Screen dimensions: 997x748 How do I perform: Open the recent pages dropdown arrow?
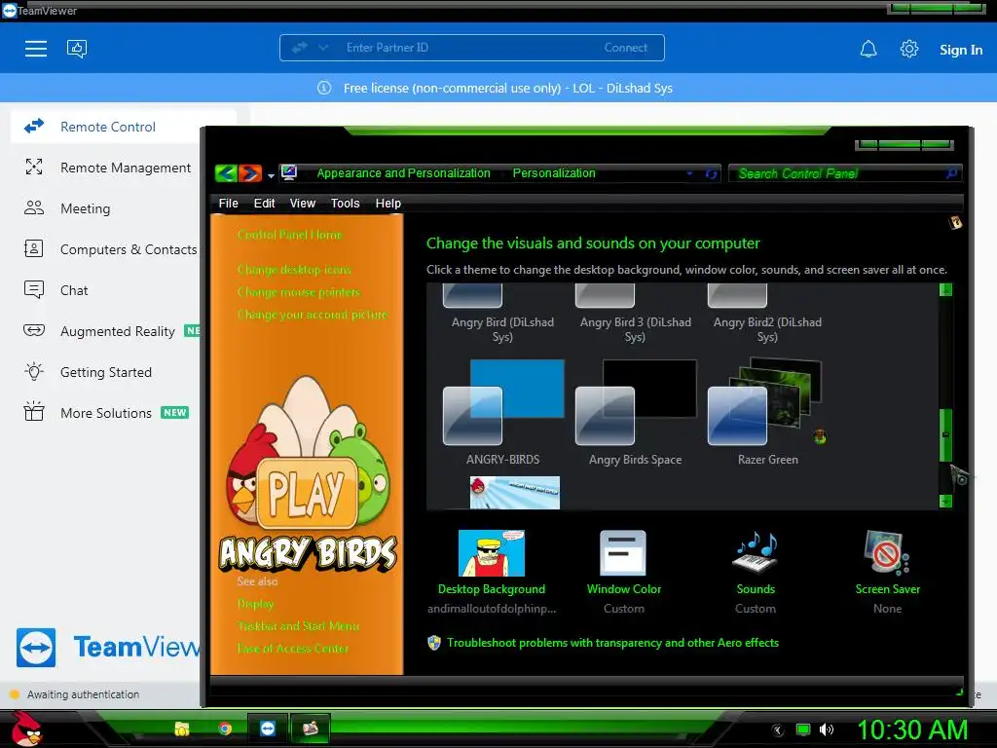(271, 175)
